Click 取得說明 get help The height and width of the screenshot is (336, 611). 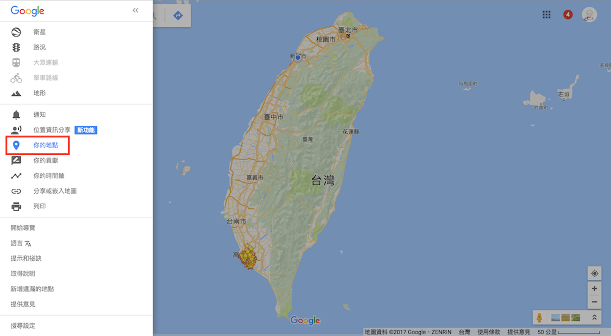click(x=23, y=274)
